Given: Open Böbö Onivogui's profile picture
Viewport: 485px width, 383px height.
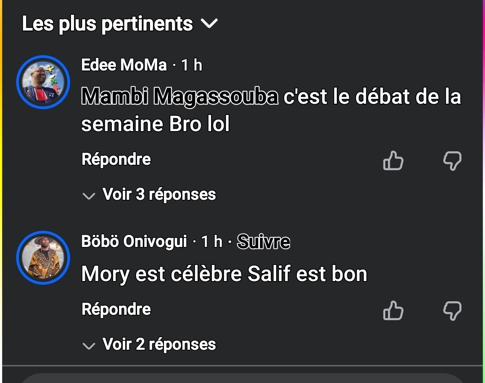Looking at the screenshot, I should point(43,258).
